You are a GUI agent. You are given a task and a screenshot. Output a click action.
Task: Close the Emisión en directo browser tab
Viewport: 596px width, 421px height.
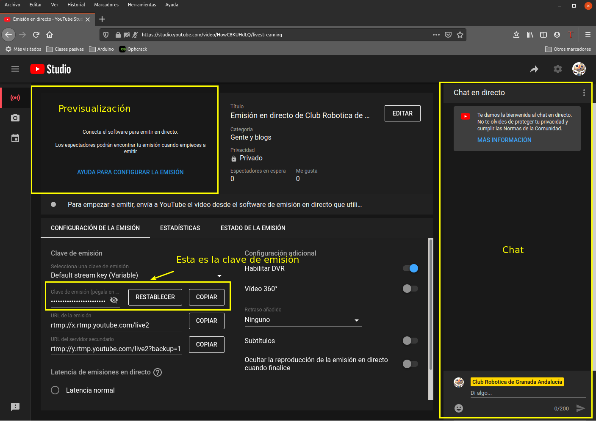88,19
